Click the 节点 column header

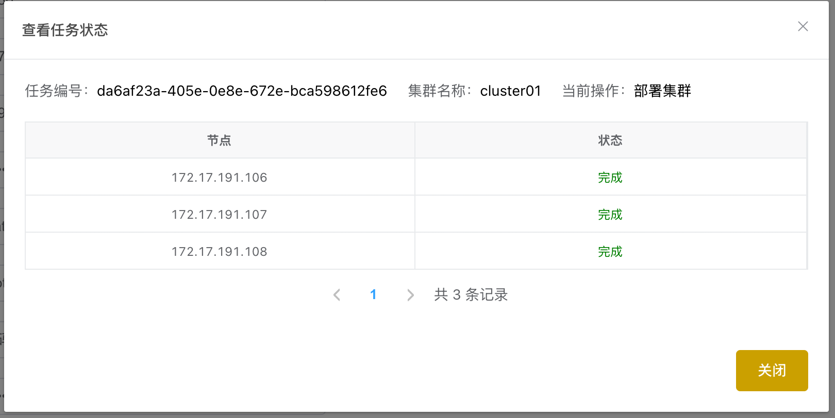tap(220, 141)
